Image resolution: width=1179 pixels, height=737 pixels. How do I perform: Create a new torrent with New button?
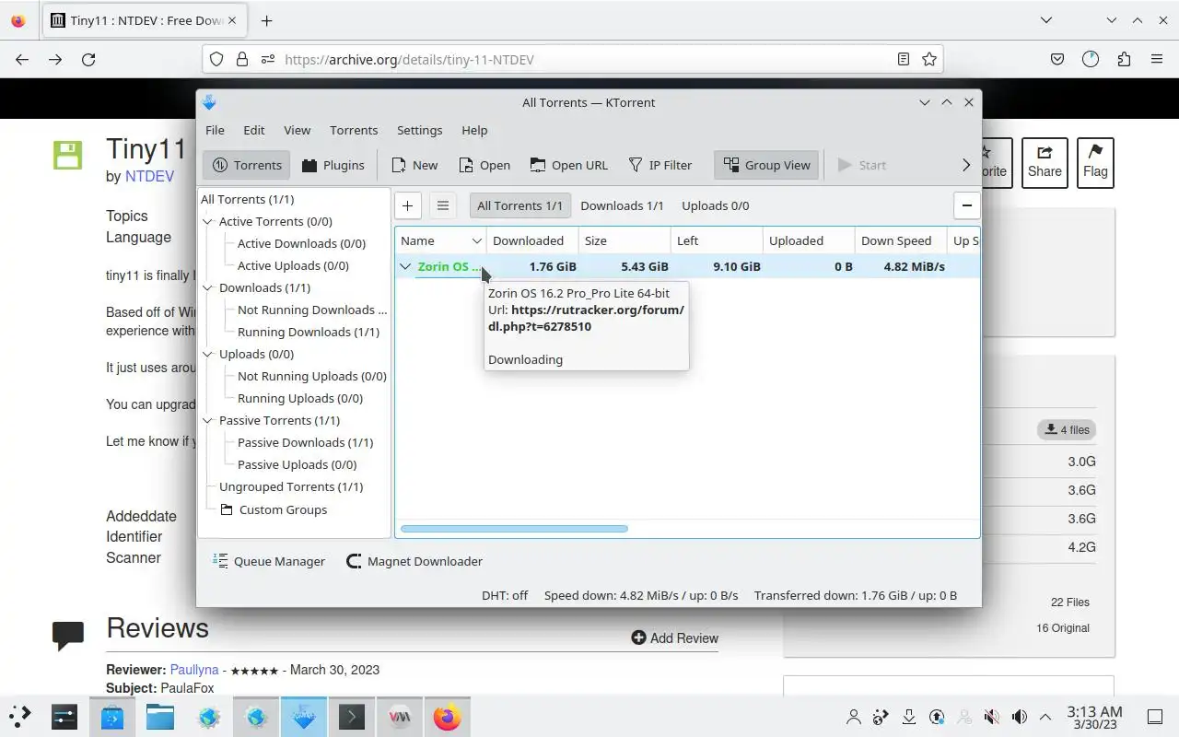coord(414,165)
